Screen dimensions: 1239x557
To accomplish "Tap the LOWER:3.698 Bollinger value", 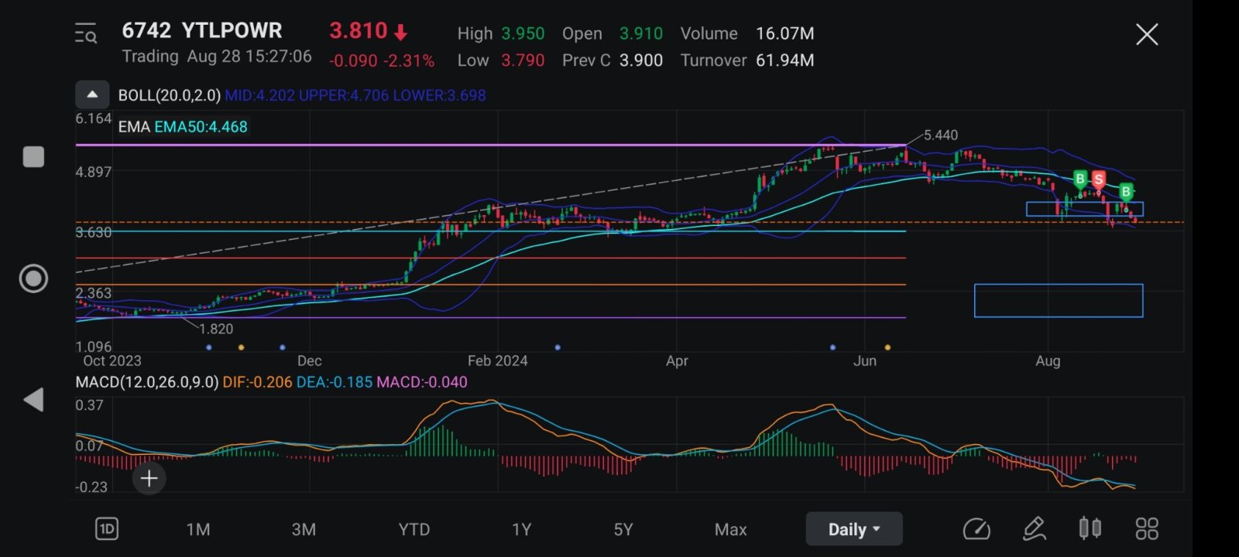I will (439, 95).
